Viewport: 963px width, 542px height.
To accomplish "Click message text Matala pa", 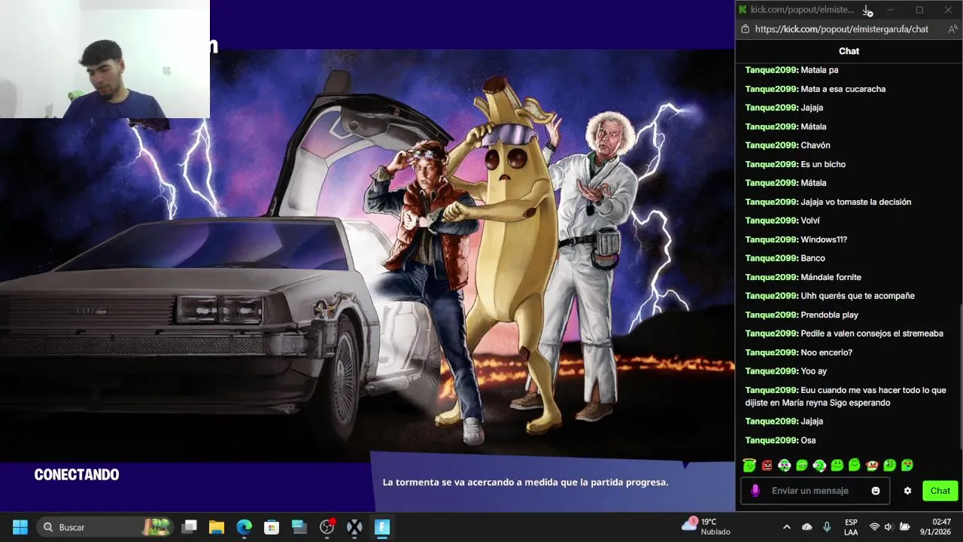I will point(819,70).
